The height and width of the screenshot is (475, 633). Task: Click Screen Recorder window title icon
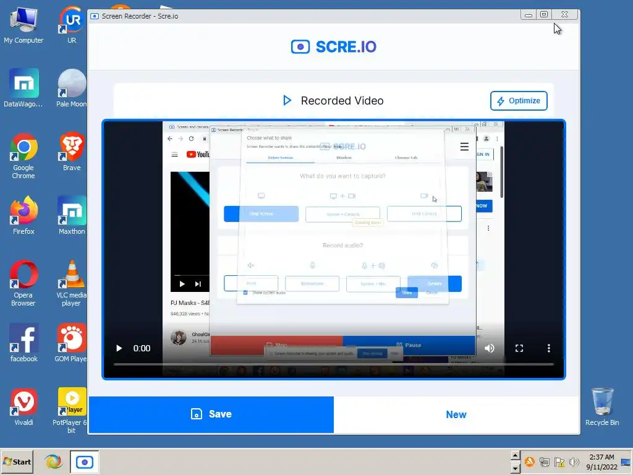point(95,16)
